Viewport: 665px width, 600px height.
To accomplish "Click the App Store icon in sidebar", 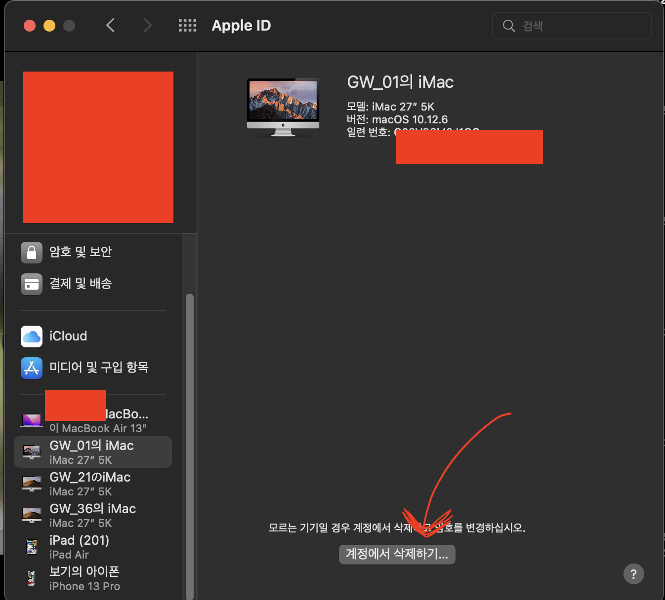I will pos(32,368).
